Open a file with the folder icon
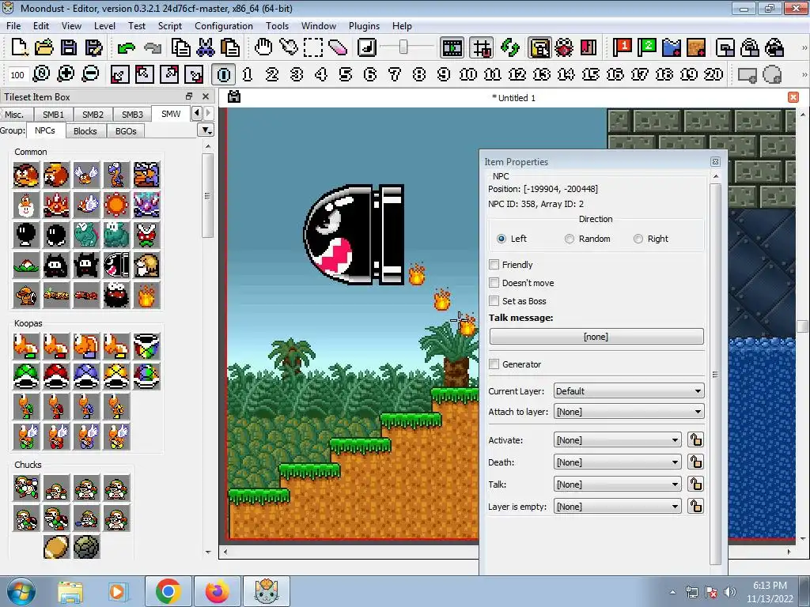This screenshot has width=810, height=607. tap(44, 47)
